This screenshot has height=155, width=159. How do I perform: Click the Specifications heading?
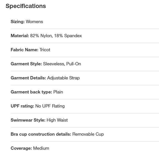point(26,6)
